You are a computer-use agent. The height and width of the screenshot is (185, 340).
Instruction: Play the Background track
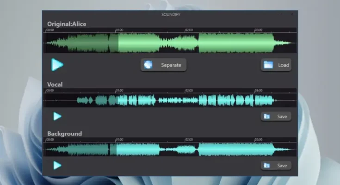[57, 165]
